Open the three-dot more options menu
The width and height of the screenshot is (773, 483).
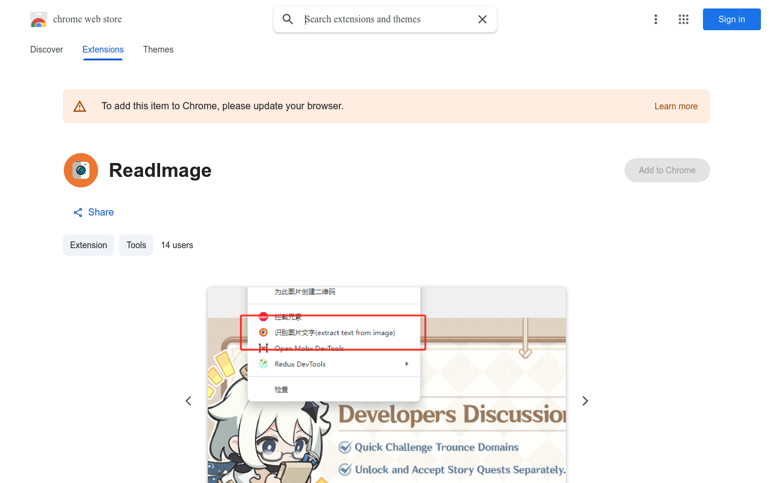[655, 19]
